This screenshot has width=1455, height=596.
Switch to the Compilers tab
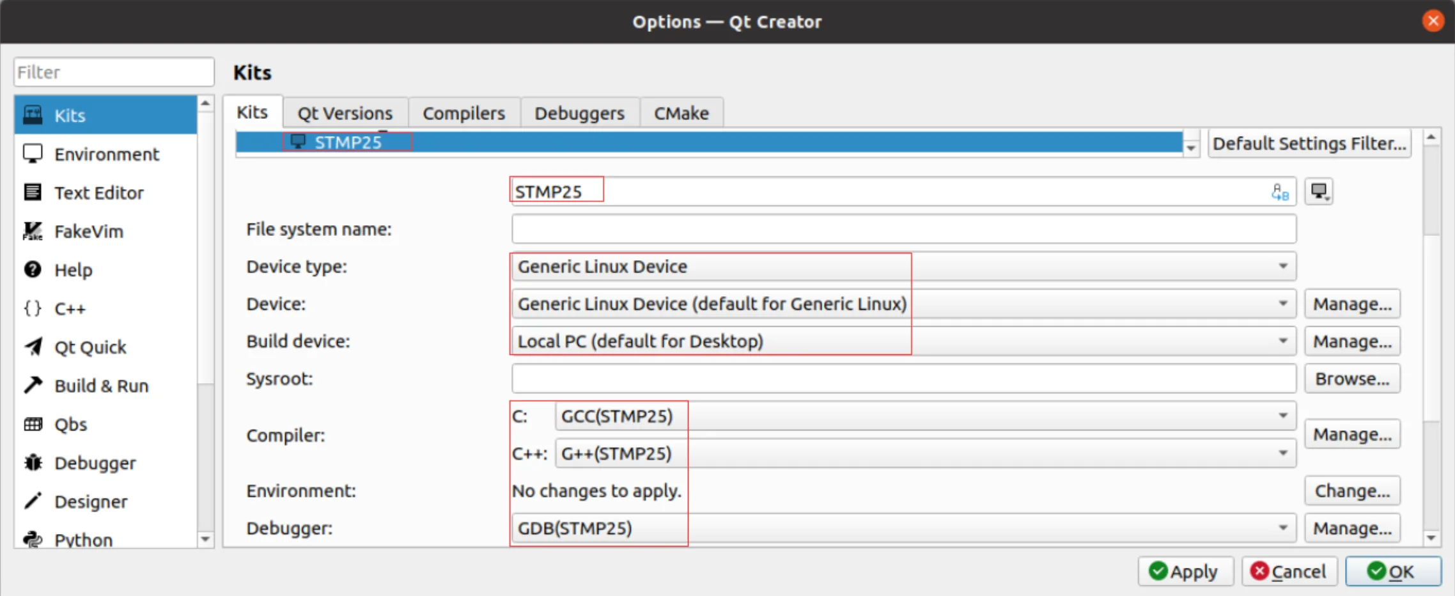click(464, 113)
